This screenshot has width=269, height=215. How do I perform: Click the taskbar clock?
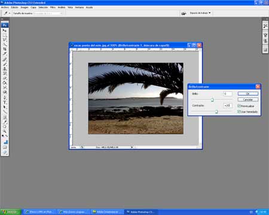(x=263, y=212)
